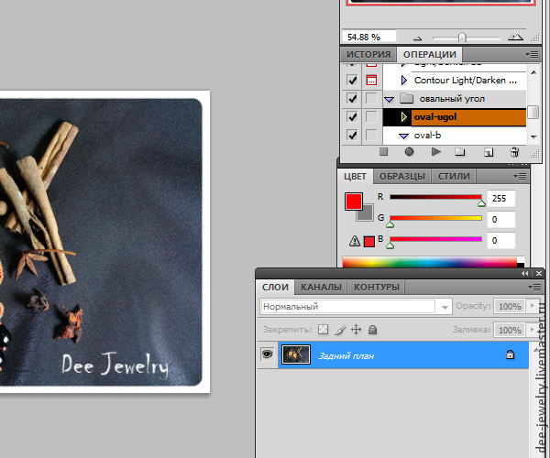Hide the Задний план layer with eye icon

[268, 354]
